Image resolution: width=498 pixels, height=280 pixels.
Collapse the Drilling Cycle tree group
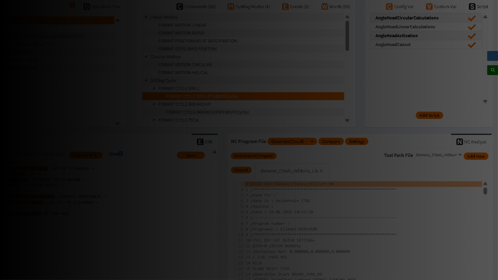click(146, 80)
